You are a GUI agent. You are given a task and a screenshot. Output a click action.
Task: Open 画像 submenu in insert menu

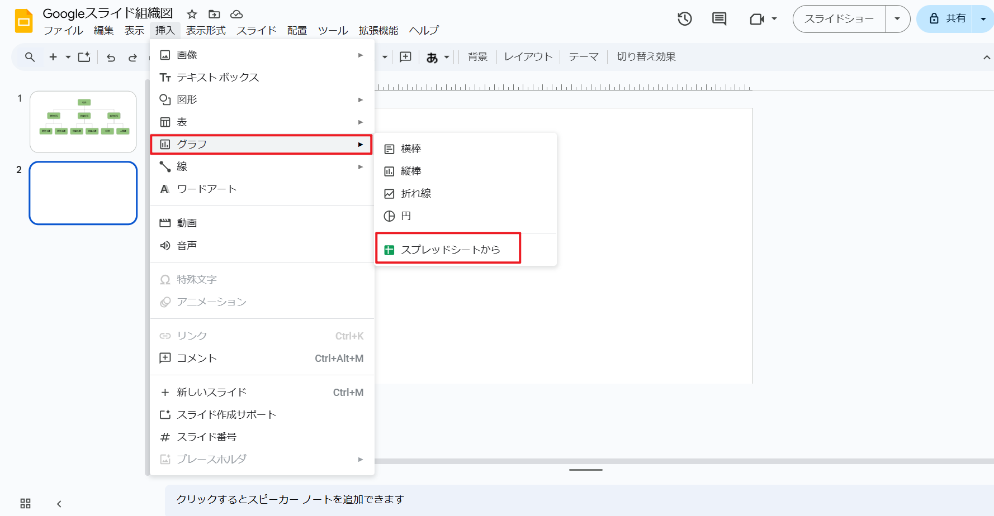[262, 55]
